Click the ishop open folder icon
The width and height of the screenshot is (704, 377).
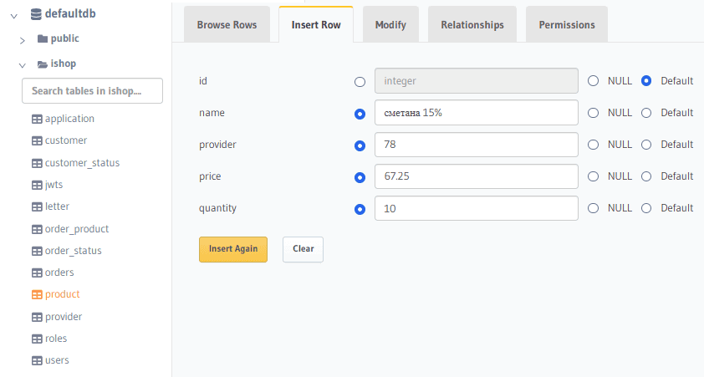pyautogui.click(x=43, y=64)
